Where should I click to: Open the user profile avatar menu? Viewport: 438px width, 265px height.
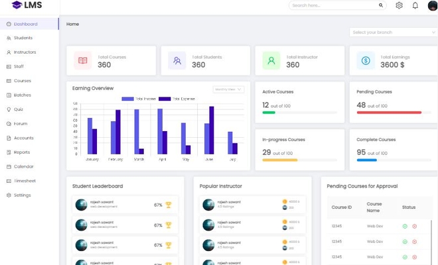pos(432,6)
